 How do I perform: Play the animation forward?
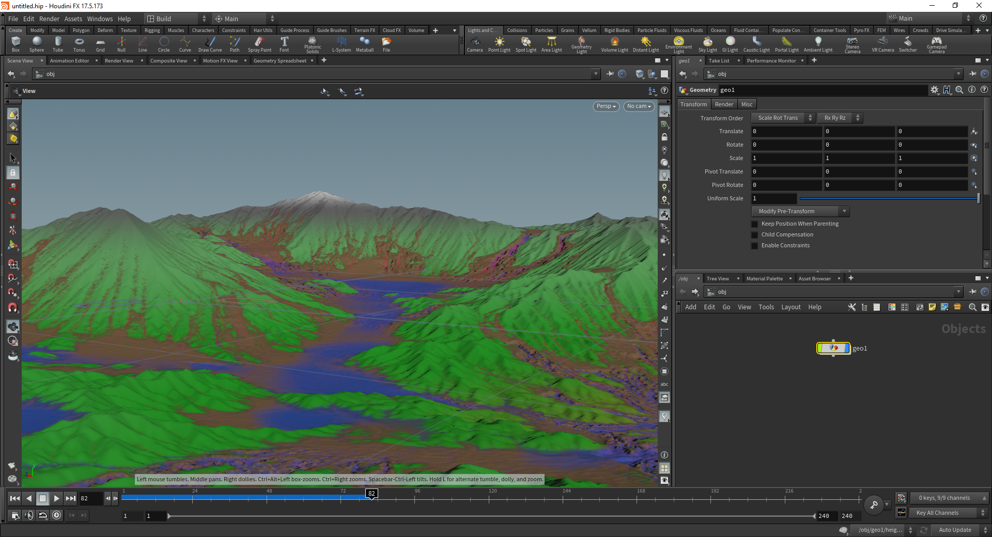coord(56,498)
